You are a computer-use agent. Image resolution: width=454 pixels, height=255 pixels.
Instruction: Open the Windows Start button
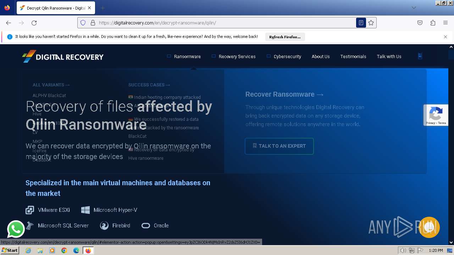click(10, 250)
